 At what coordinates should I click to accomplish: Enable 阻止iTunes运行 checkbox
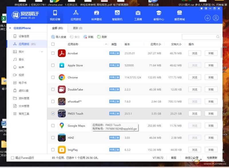pyautogui.click(x=13, y=158)
